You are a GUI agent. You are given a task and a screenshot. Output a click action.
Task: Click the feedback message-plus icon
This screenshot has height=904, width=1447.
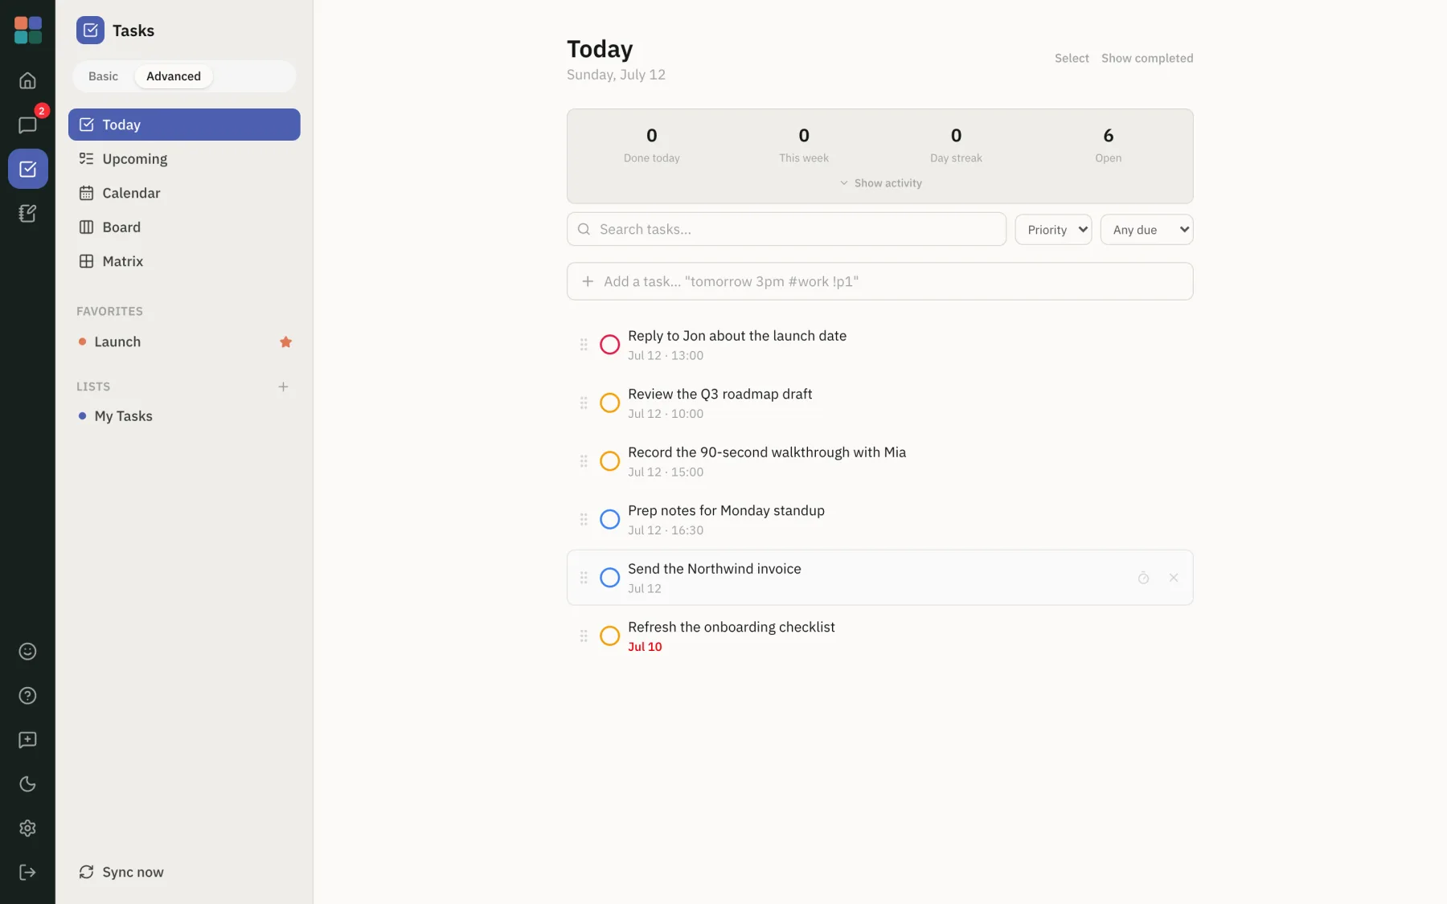27,739
